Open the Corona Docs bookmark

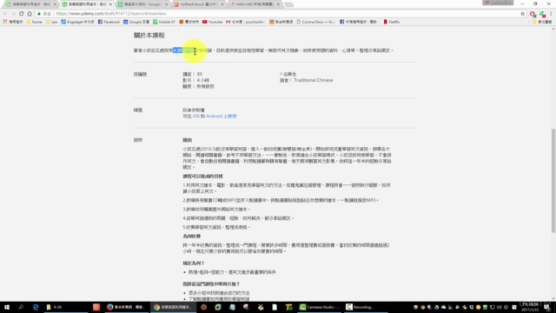click(315, 22)
